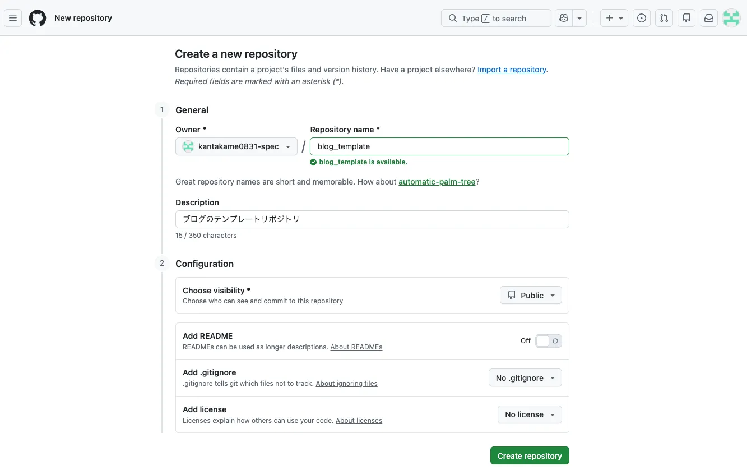
Task: Click the Configuration section heading
Action: point(205,264)
